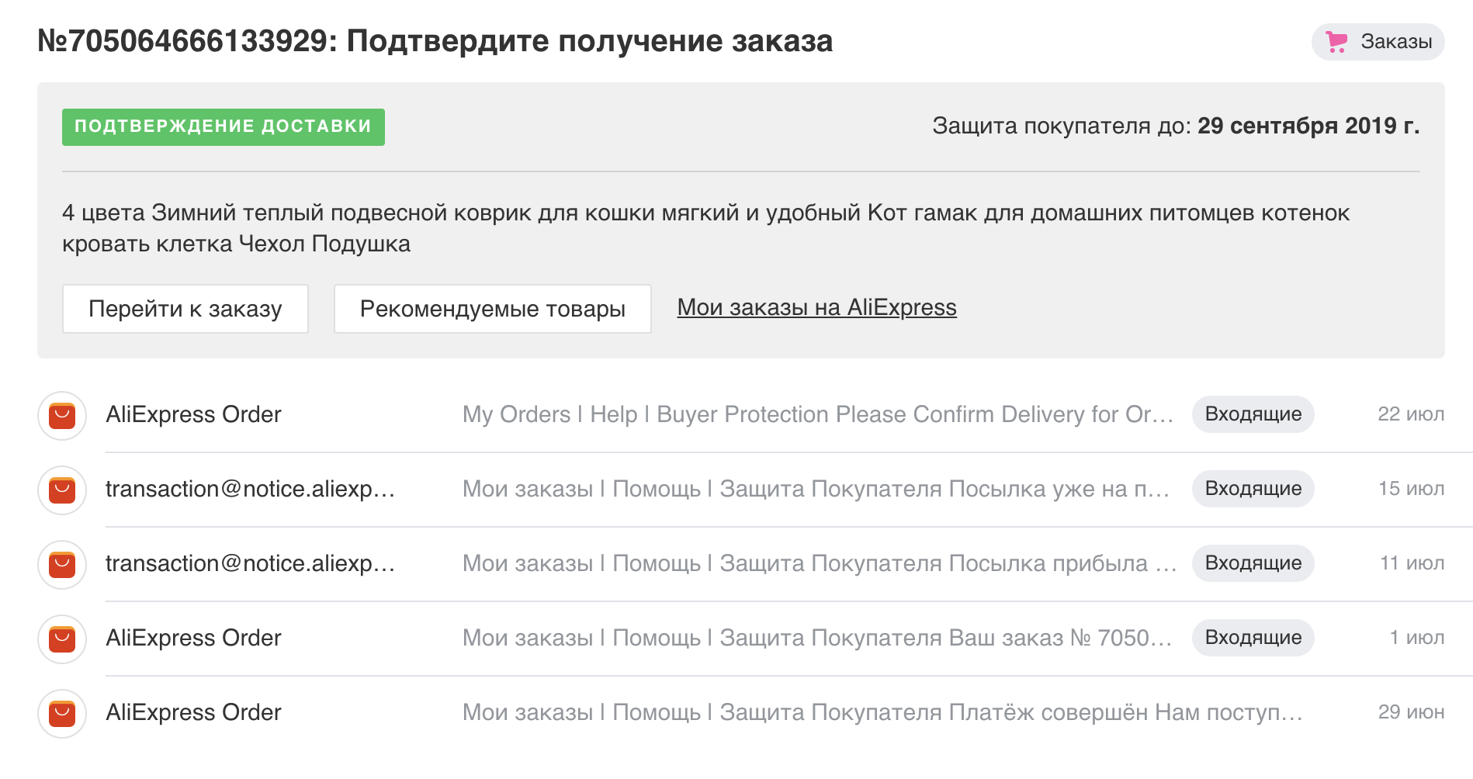Image resolution: width=1473 pixels, height=779 pixels.
Task: Click sender transaction@notice.aliexp… on 11 июл row
Action: (250, 563)
